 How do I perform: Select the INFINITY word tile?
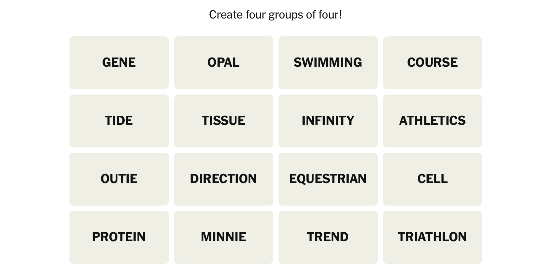click(328, 121)
